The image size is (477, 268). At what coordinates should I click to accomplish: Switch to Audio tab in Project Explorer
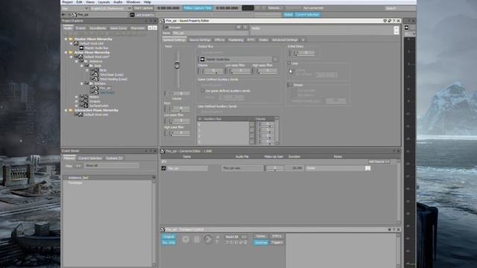pyautogui.click(x=68, y=28)
